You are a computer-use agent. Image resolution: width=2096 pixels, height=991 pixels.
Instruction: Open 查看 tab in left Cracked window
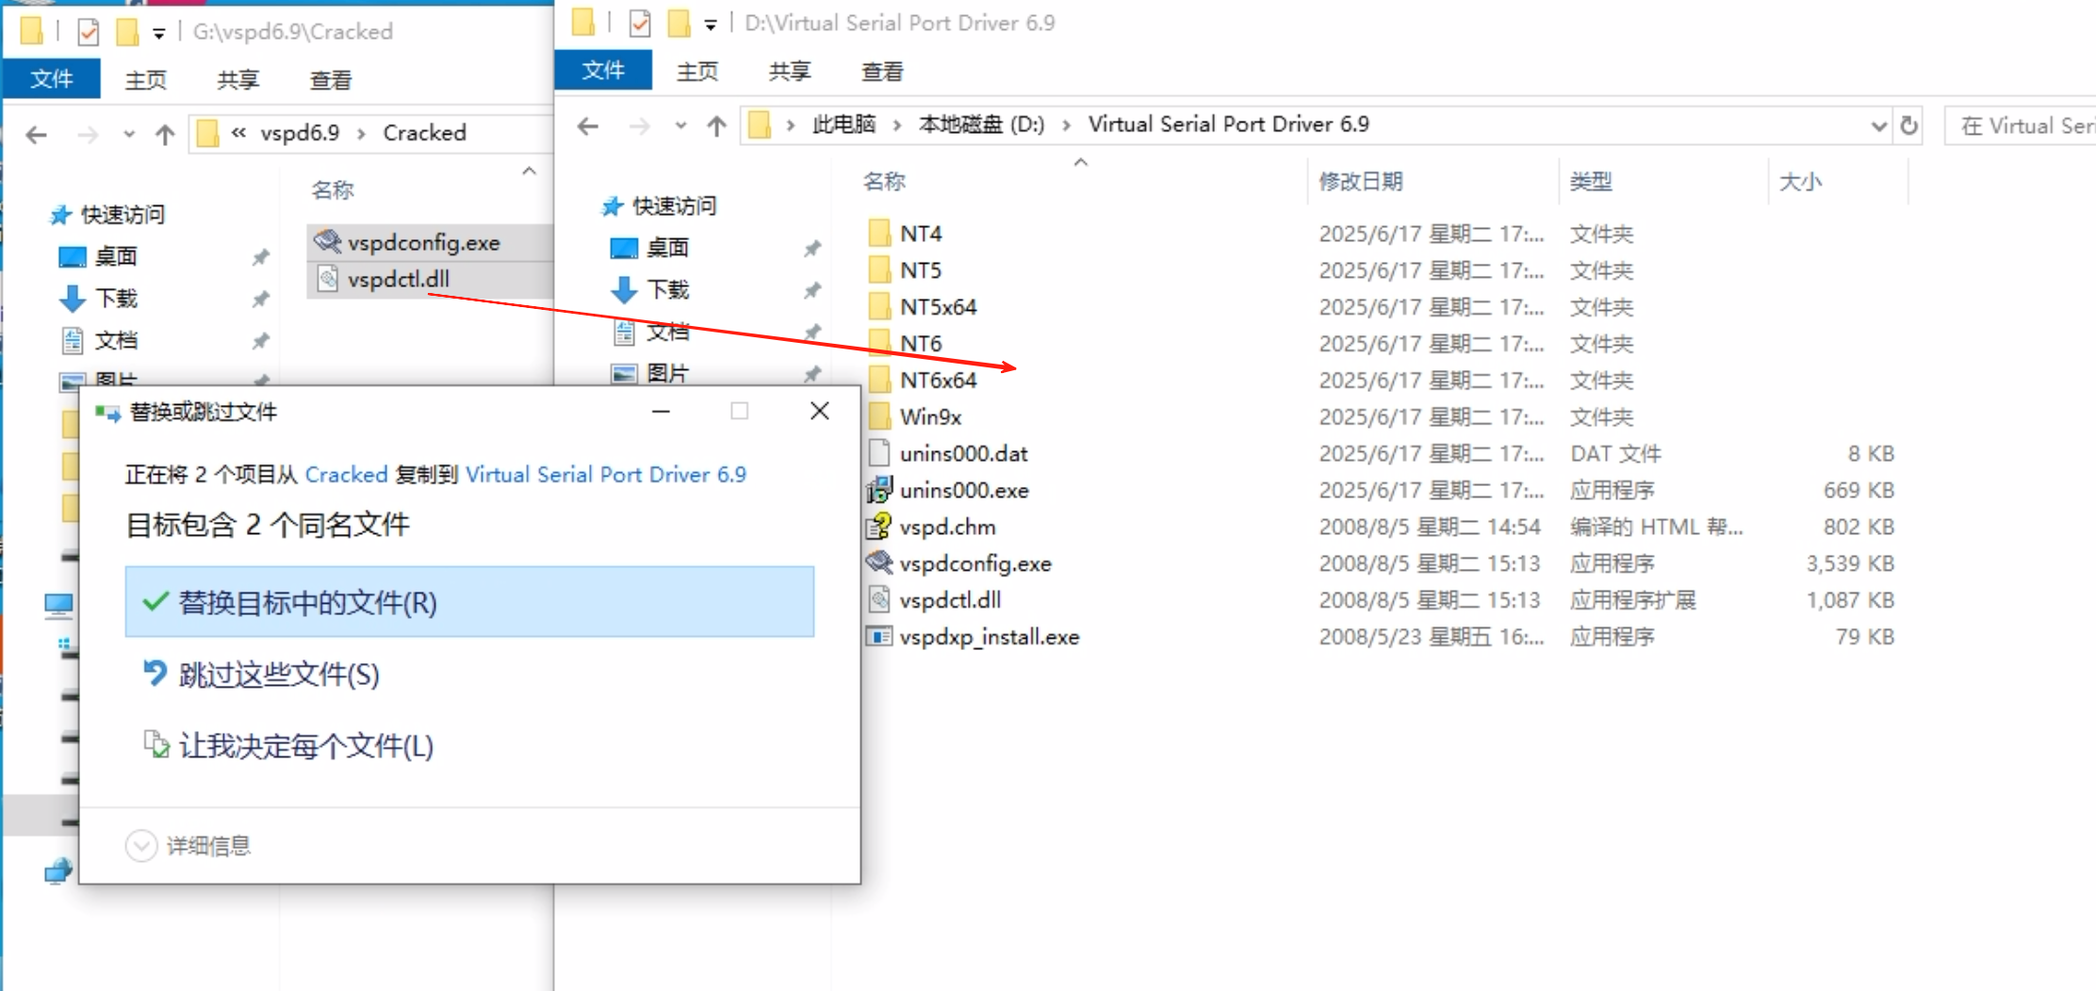(331, 80)
